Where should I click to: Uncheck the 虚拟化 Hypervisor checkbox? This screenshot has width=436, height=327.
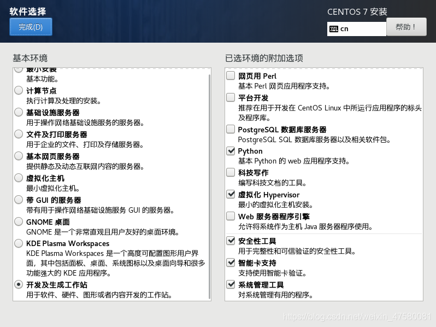231,194
